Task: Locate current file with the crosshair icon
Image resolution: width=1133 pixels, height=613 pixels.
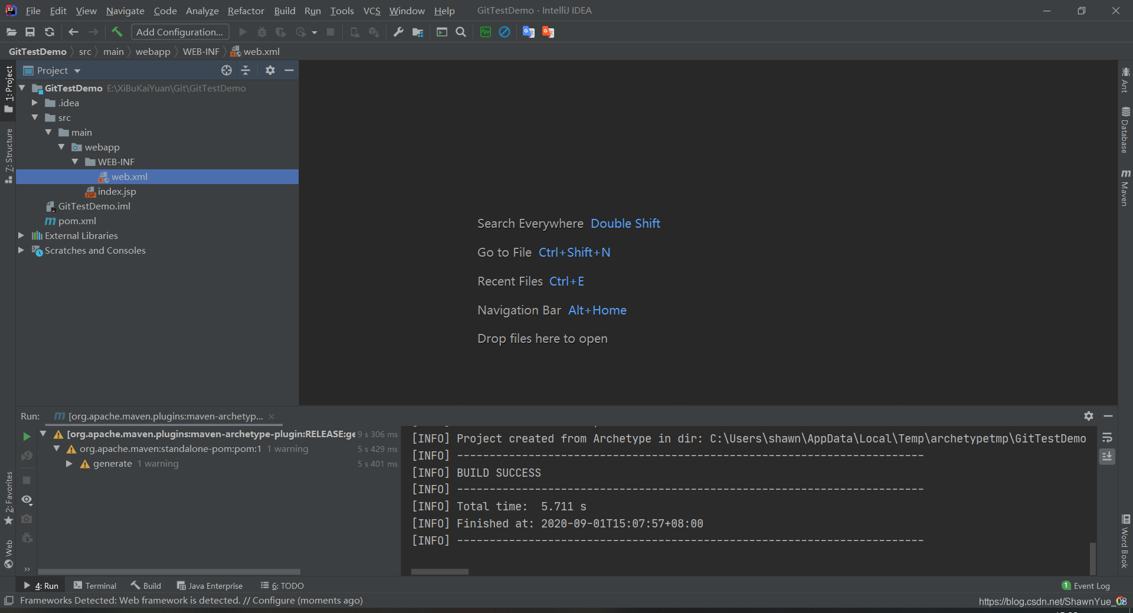Action: [227, 70]
